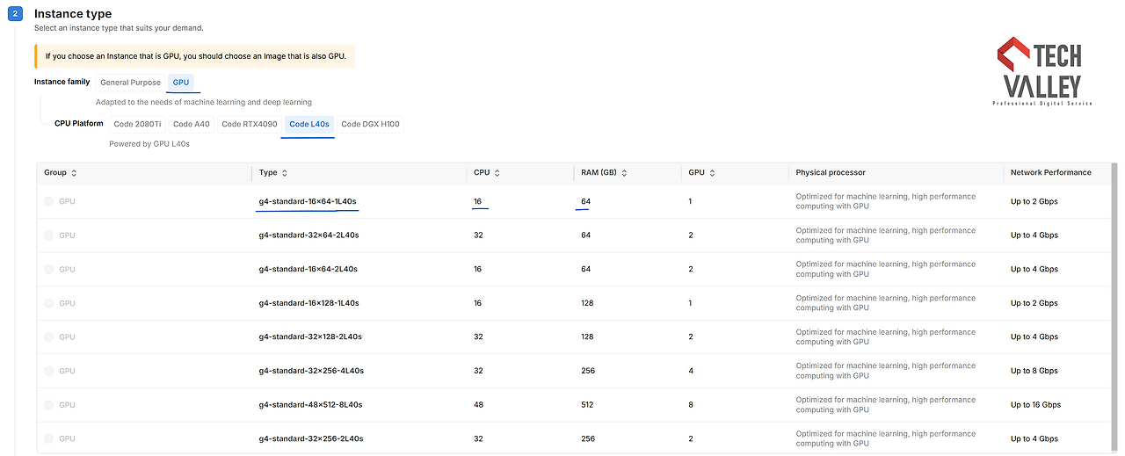Sort by RAM (GB) column arrows

[624, 173]
